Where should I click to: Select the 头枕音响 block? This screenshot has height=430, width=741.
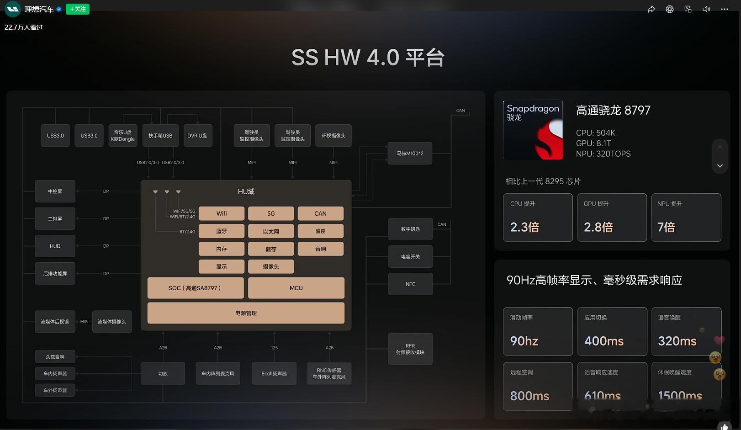tap(55, 357)
